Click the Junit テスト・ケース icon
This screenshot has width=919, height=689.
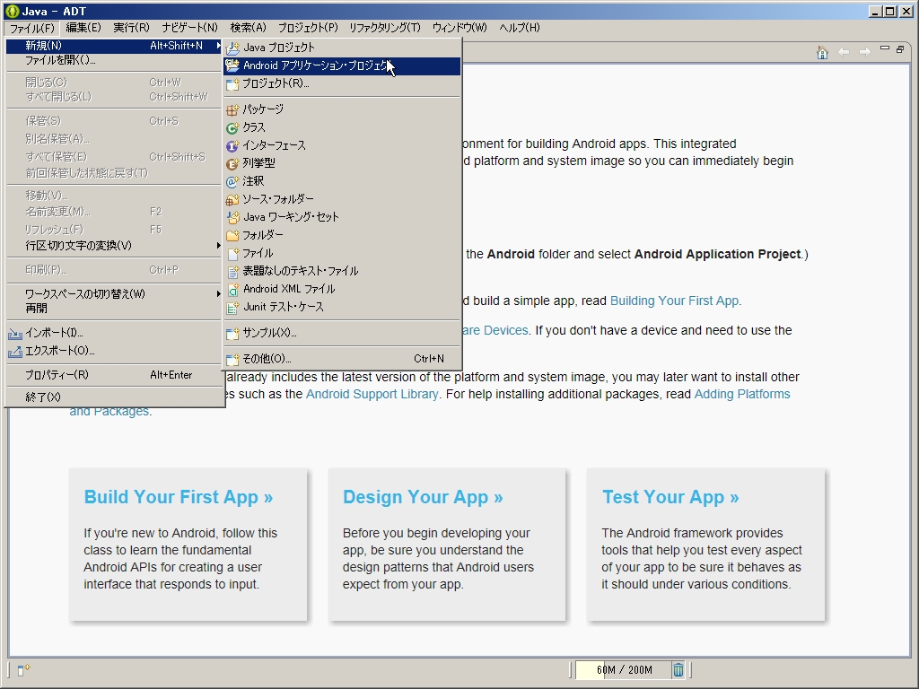[232, 307]
